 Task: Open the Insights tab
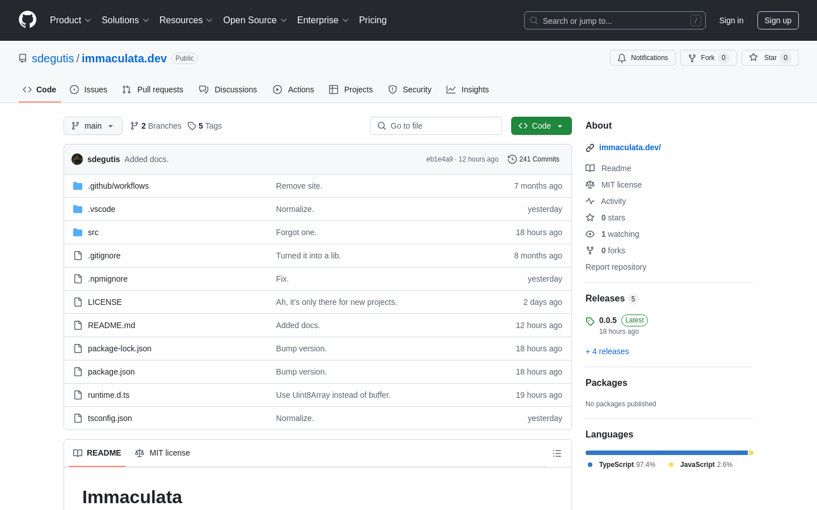(x=468, y=90)
